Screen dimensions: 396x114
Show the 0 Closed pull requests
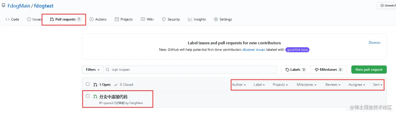(124, 85)
